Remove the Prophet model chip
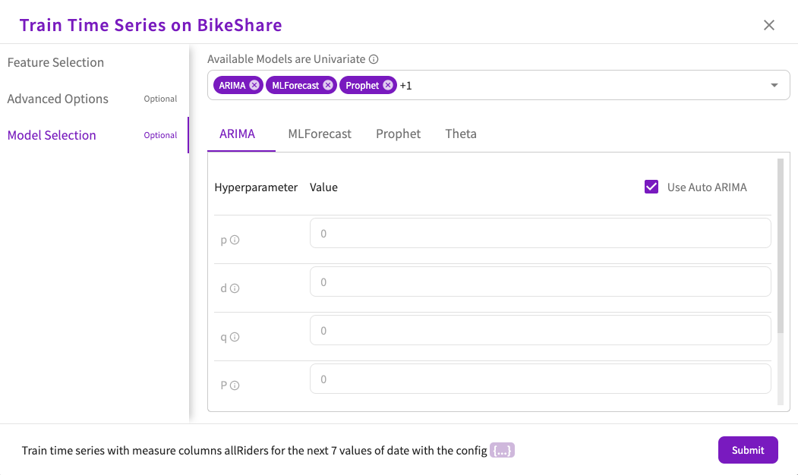The height and width of the screenshot is (475, 798). pos(388,85)
